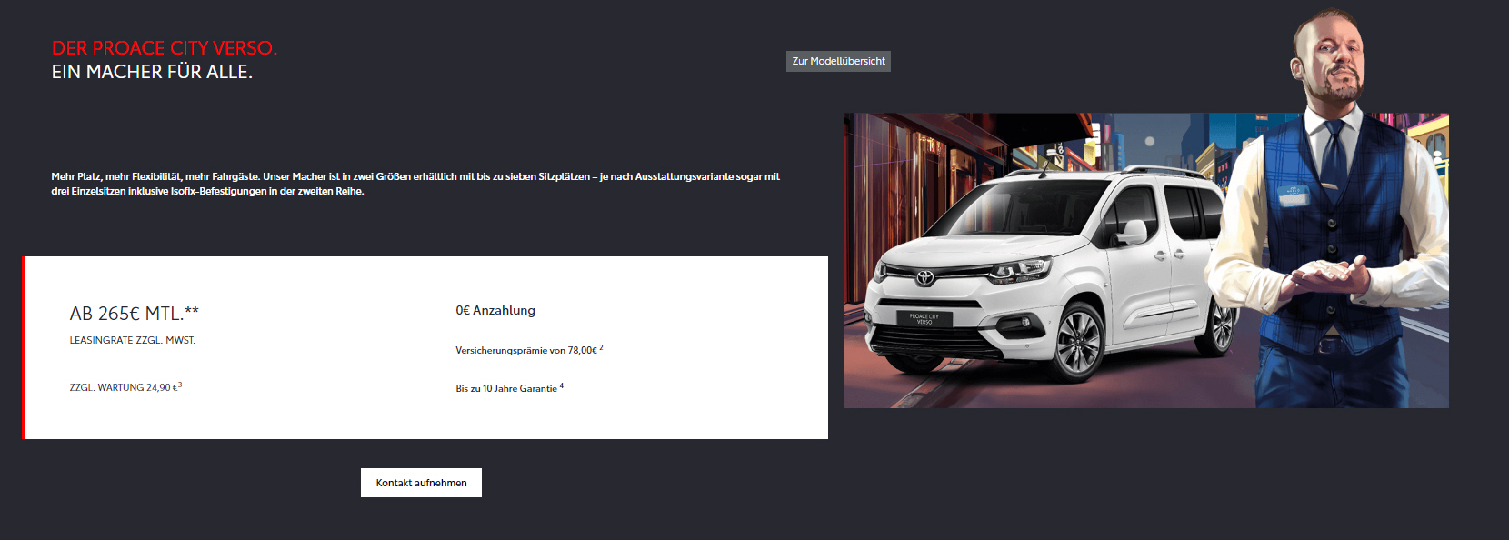Click footnote 2 after the Versicherungsprämie text
1509x540 pixels.
coord(602,347)
